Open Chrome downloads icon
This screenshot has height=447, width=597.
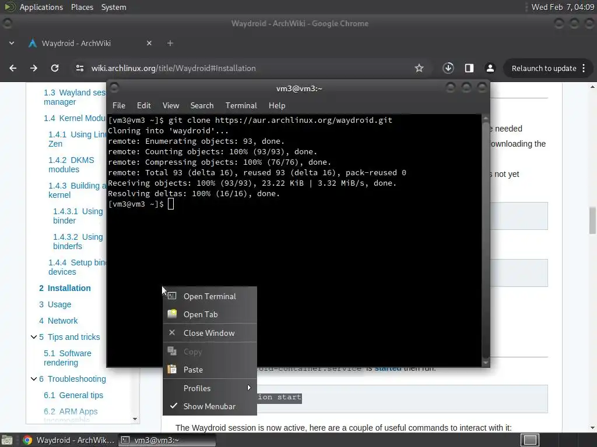tap(448, 68)
